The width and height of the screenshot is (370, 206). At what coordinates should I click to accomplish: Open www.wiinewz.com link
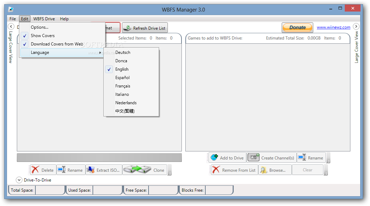(x=334, y=27)
